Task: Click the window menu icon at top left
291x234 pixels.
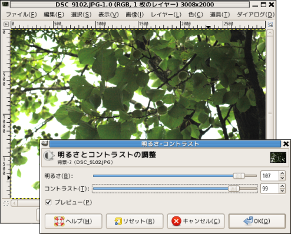Action: (5, 4)
